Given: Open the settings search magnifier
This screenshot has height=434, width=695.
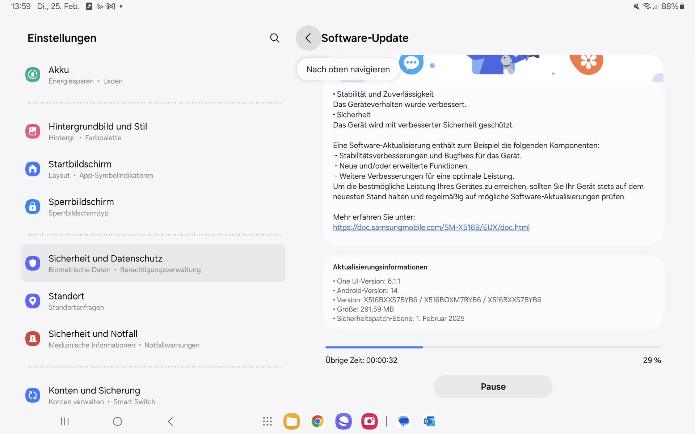Looking at the screenshot, I should click(275, 38).
